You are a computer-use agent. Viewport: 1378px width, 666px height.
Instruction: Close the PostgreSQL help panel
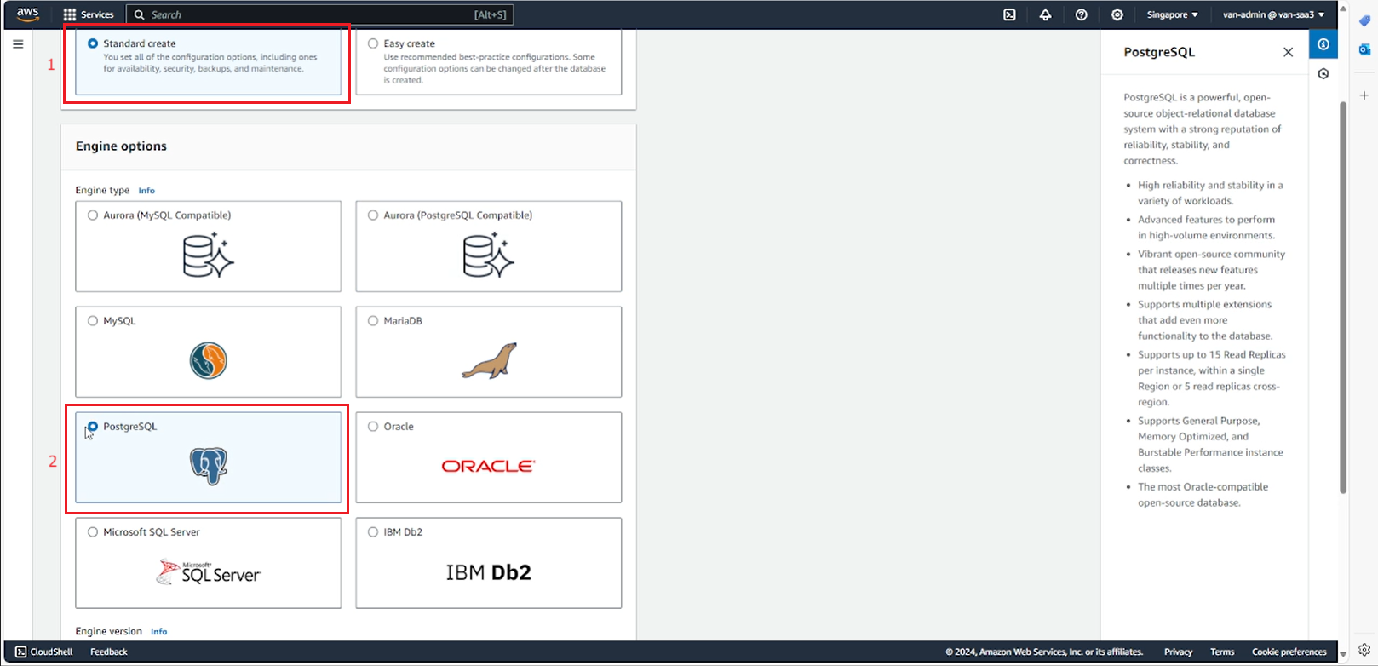click(x=1288, y=52)
